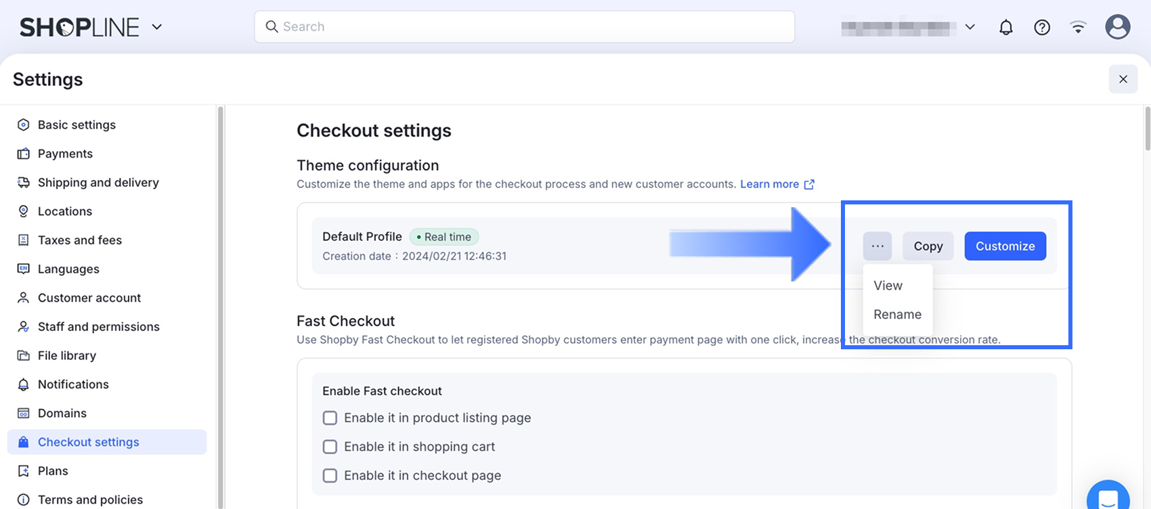Open the Learn more link
The height and width of the screenshot is (509, 1151).
(770, 184)
